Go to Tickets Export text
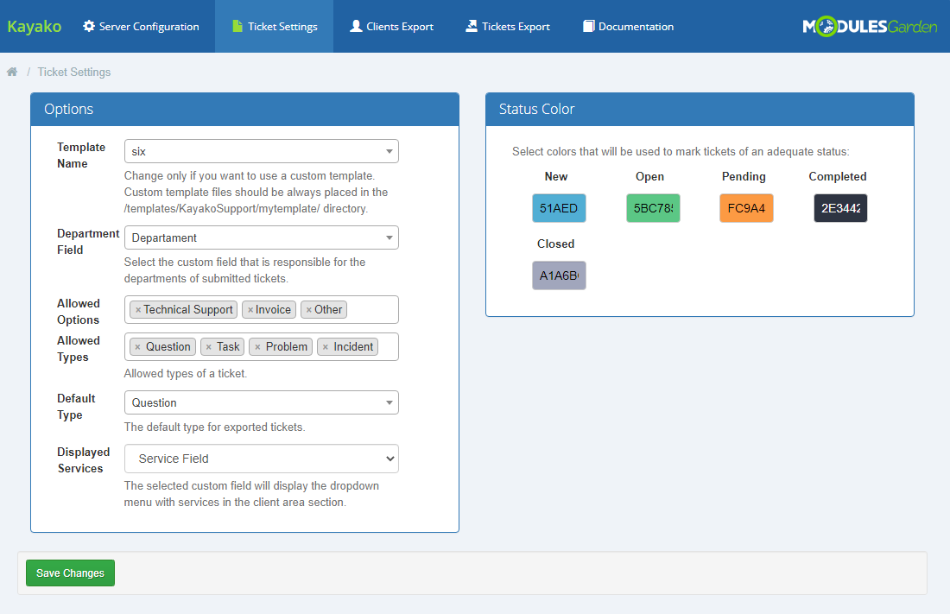Image resolution: width=950 pixels, height=614 pixels. (x=516, y=26)
